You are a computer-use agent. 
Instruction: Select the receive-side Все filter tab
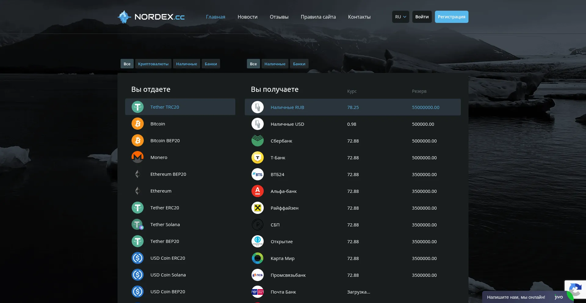[x=253, y=64]
